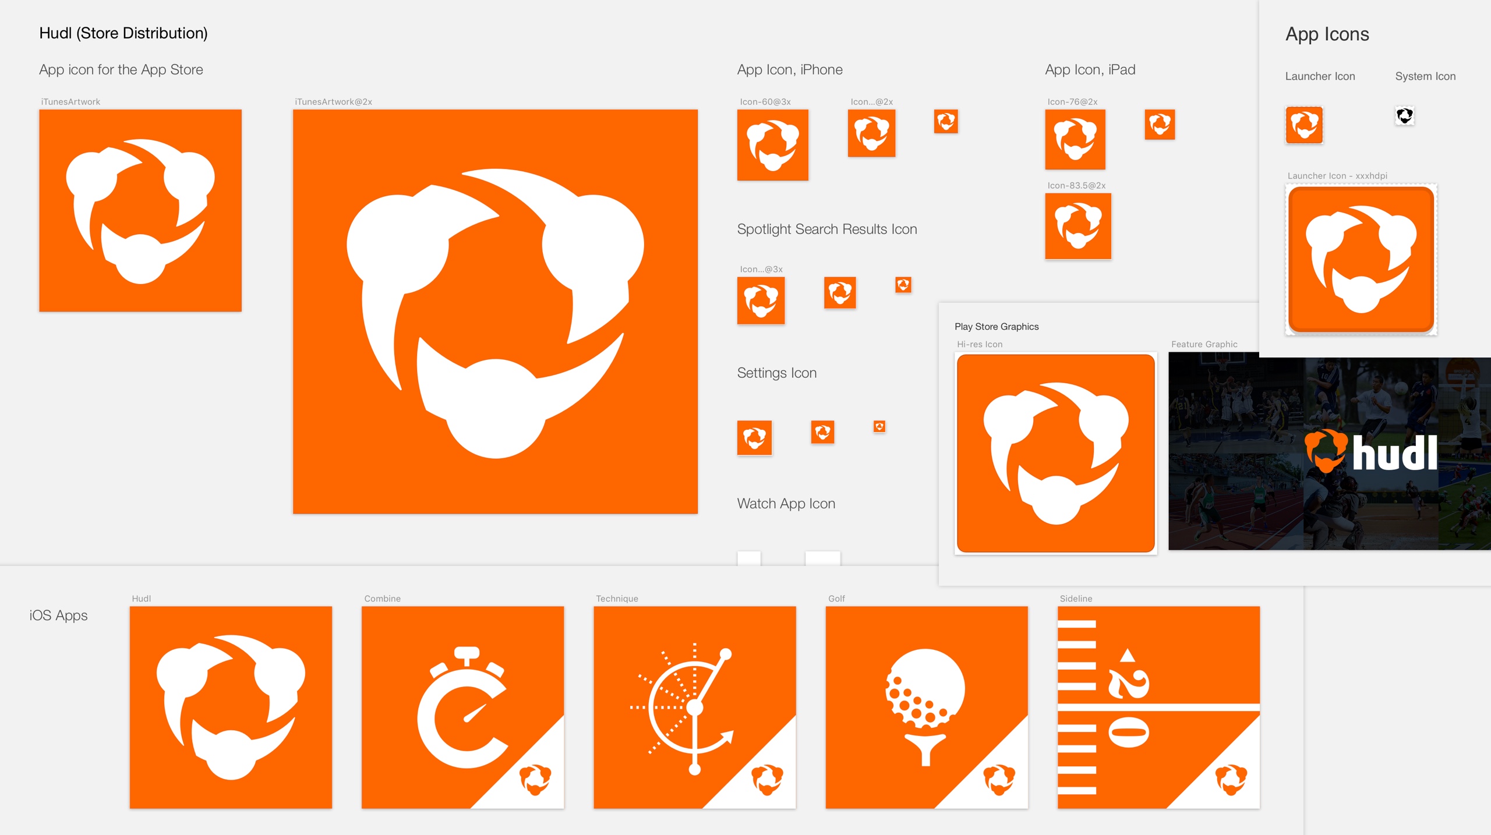The image size is (1491, 835).
Task: Select the first white Watch App icon
Action: point(749,558)
